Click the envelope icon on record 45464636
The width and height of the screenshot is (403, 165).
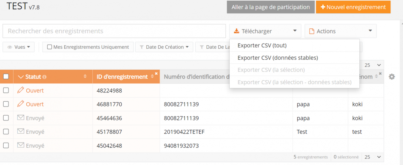pyautogui.click(x=21, y=118)
